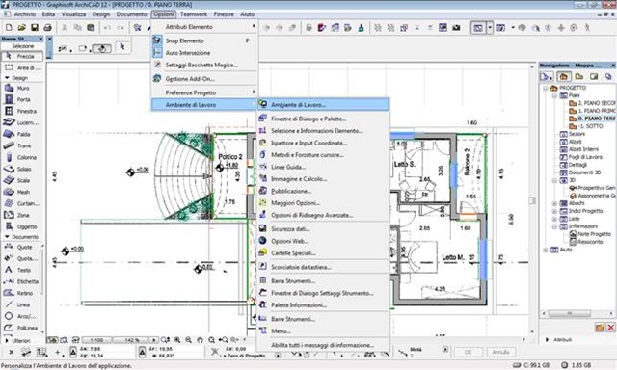This screenshot has width=617, height=370.
Task: Click the drawing area vertical scrollbar
Action: tap(532, 200)
